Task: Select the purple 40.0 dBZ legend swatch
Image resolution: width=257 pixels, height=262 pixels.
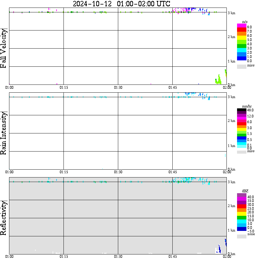Action: 242,195
